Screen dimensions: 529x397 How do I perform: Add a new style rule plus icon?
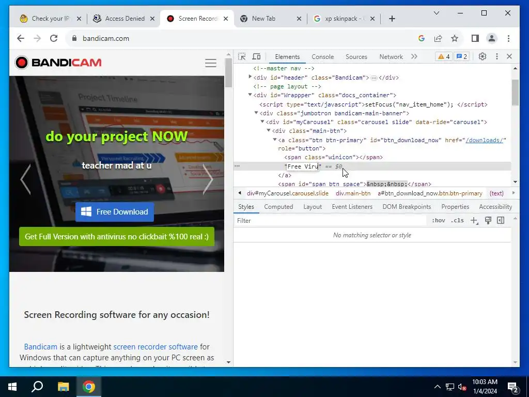click(474, 220)
